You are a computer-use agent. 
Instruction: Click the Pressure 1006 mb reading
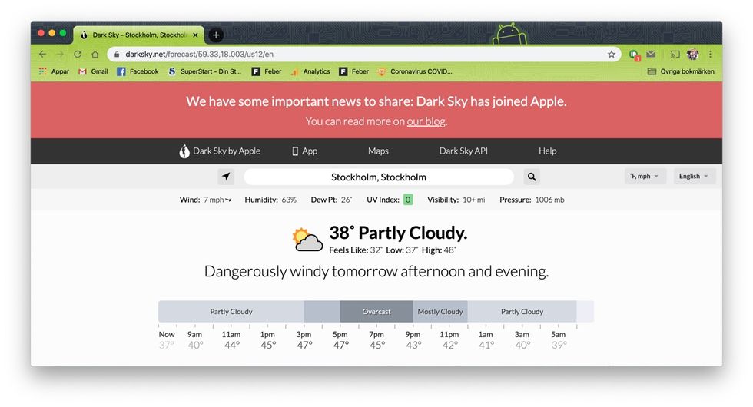point(532,200)
